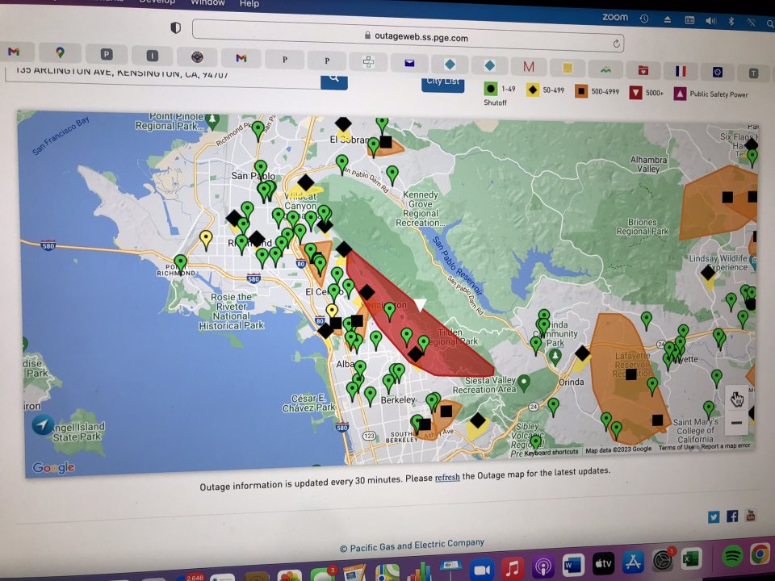Click the black diamond near Lindsay Wildlife Experience
Image resolution: width=775 pixels, height=581 pixels.
pyautogui.click(x=708, y=272)
